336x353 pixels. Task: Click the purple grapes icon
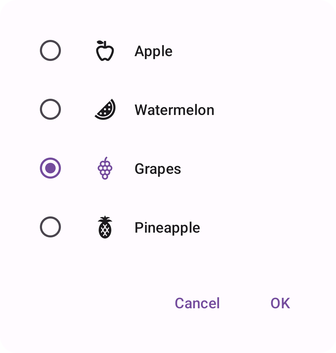105,168
